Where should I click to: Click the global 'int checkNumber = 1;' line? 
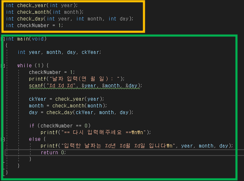(34, 25)
